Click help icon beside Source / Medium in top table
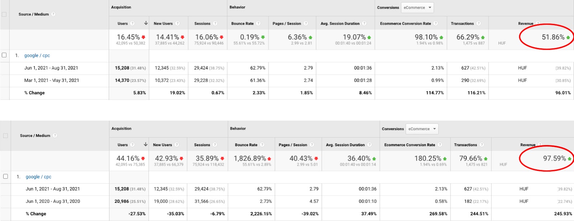574x221 pixels. coord(53,14)
